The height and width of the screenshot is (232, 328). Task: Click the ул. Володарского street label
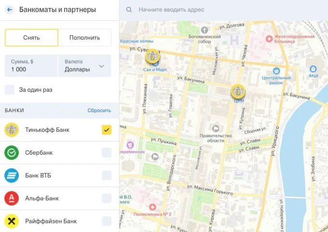click(171, 173)
